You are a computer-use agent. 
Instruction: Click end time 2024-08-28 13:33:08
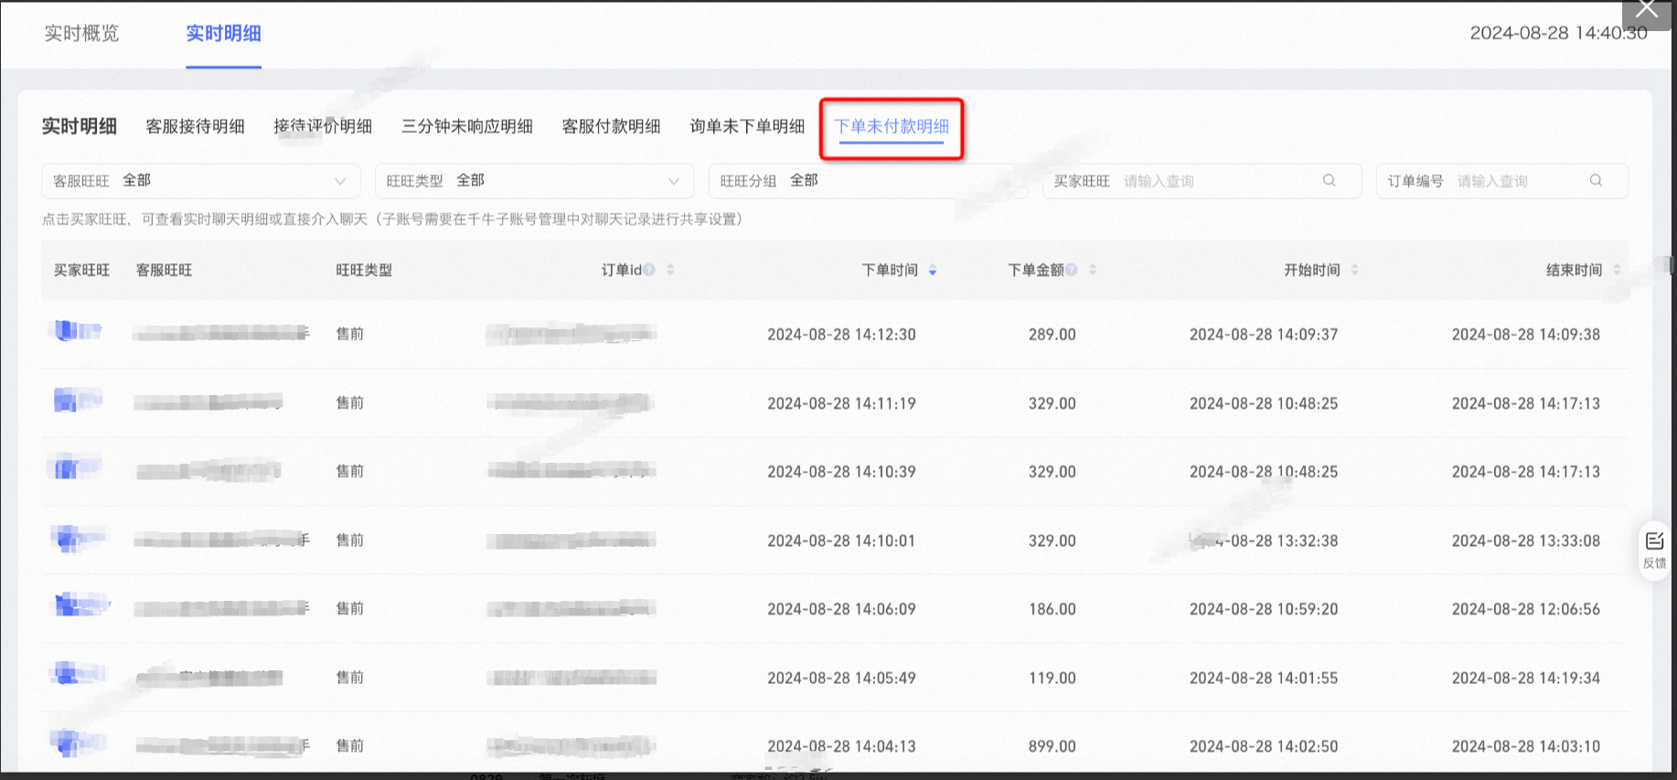1526,541
